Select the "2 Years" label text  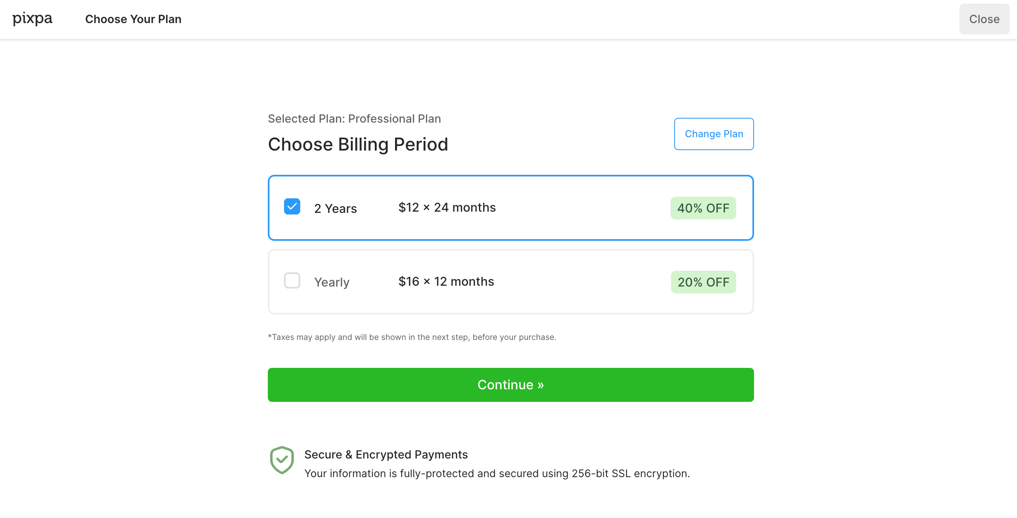pyautogui.click(x=335, y=208)
